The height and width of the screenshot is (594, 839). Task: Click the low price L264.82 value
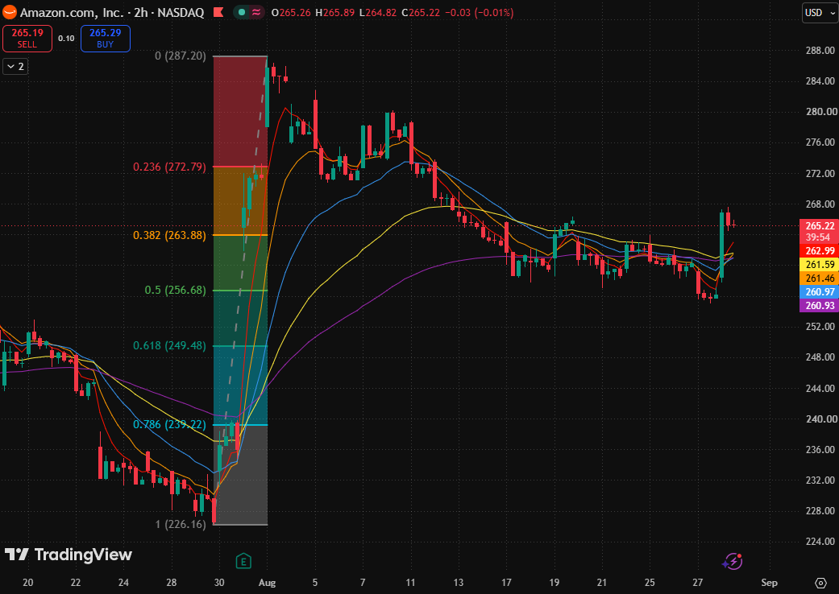click(x=378, y=12)
